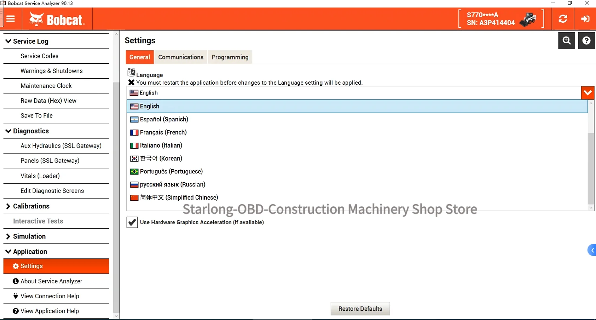Open the hamburger menu
The width and height of the screenshot is (596, 320).
click(11, 19)
